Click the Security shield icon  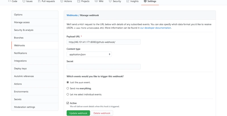110,1
